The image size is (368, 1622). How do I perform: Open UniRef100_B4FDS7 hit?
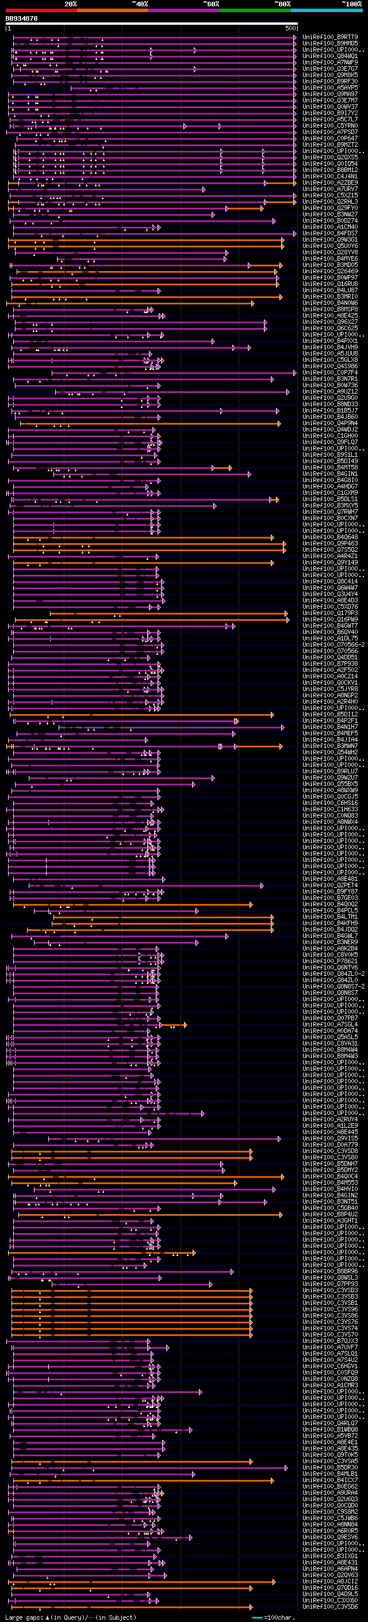tap(330, 233)
